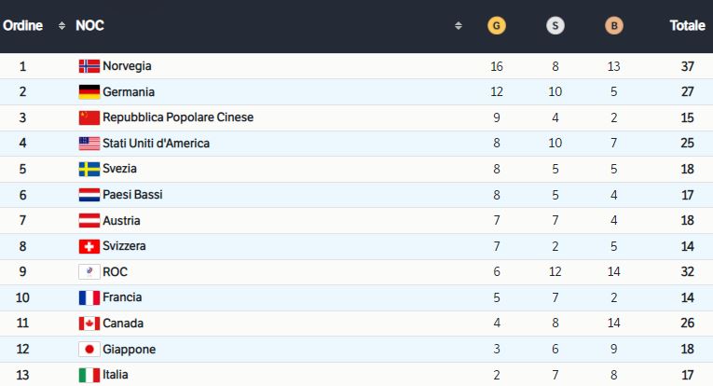The image size is (713, 386).
Task: Click the United States flag icon
Action: 89,144
